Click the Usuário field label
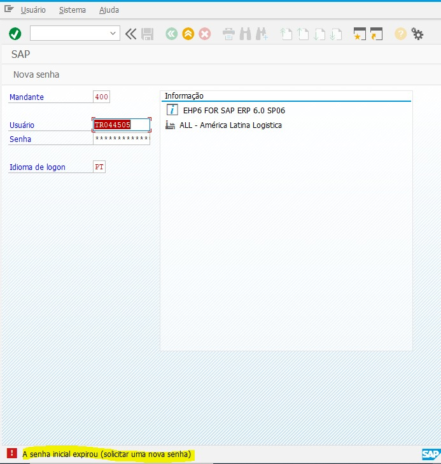Viewport: 441px width, 464px height. point(22,125)
